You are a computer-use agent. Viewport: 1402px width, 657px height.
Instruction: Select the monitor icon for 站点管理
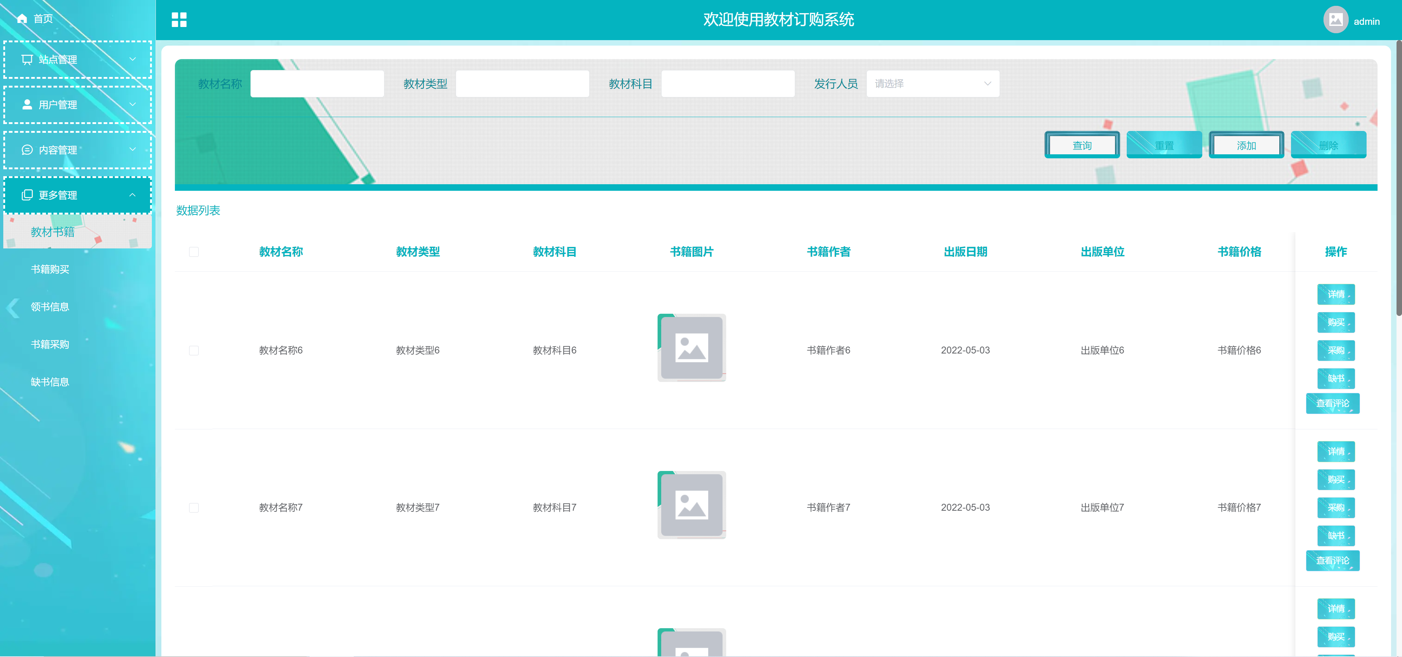click(x=27, y=59)
